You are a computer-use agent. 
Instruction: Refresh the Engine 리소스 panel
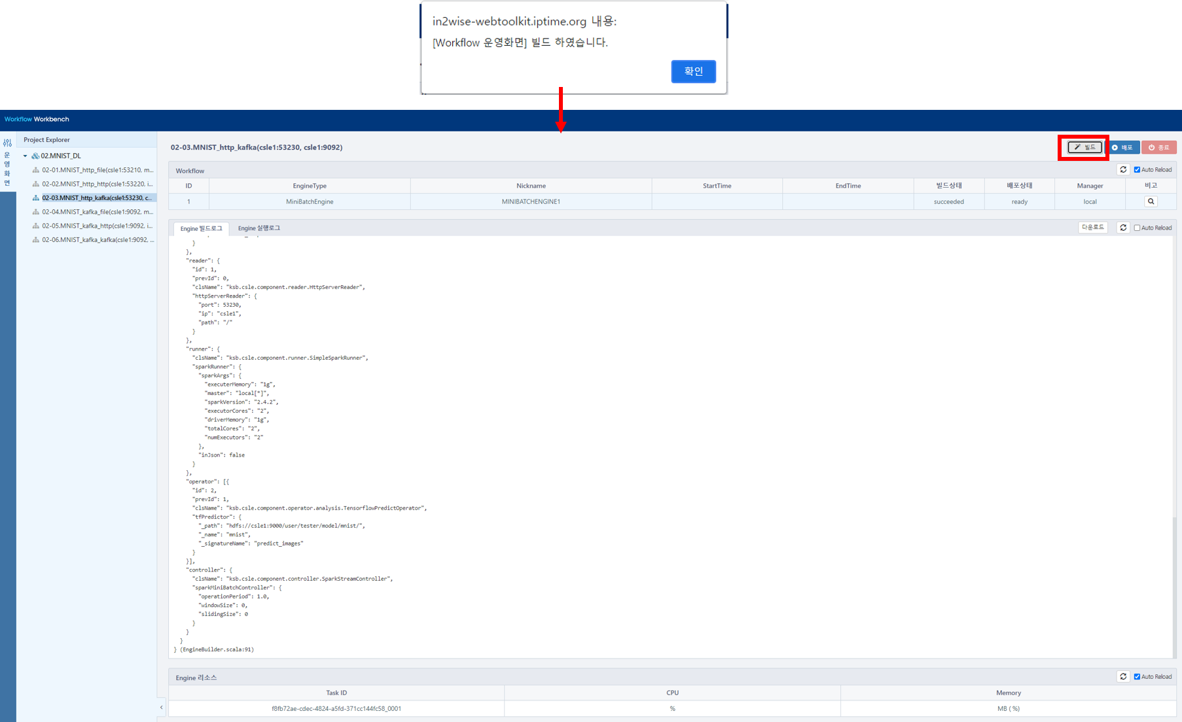1123,676
